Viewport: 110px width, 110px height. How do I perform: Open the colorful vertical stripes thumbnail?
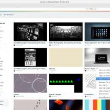point(97,105)
